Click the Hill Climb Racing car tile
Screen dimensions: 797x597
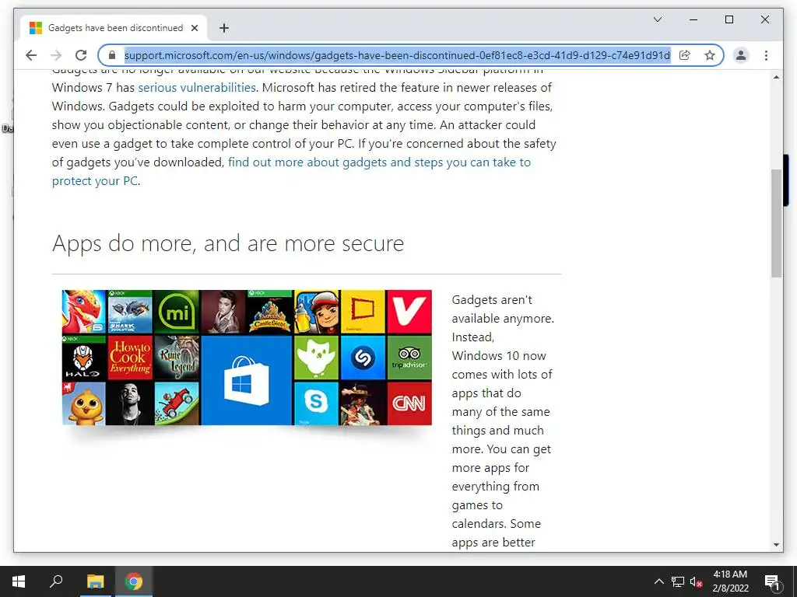pyautogui.click(x=177, y=403)
